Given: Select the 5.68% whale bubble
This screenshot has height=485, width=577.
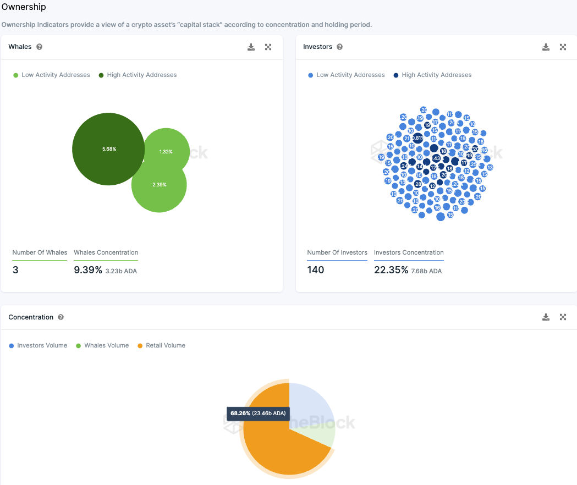Looking at the screenshot, I should [x=108, y=149].
